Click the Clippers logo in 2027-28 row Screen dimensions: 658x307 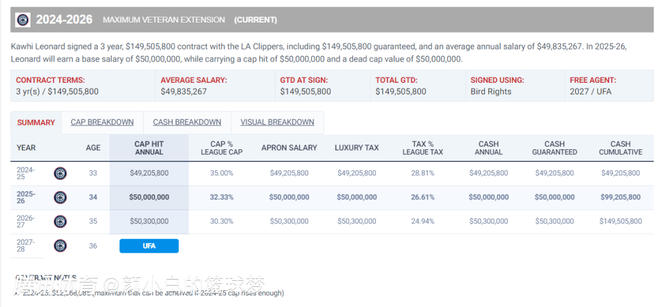pyautogui.click(x=60, y=245)
